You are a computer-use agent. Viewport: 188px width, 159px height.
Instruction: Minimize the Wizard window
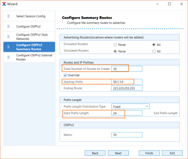point(157,4)
